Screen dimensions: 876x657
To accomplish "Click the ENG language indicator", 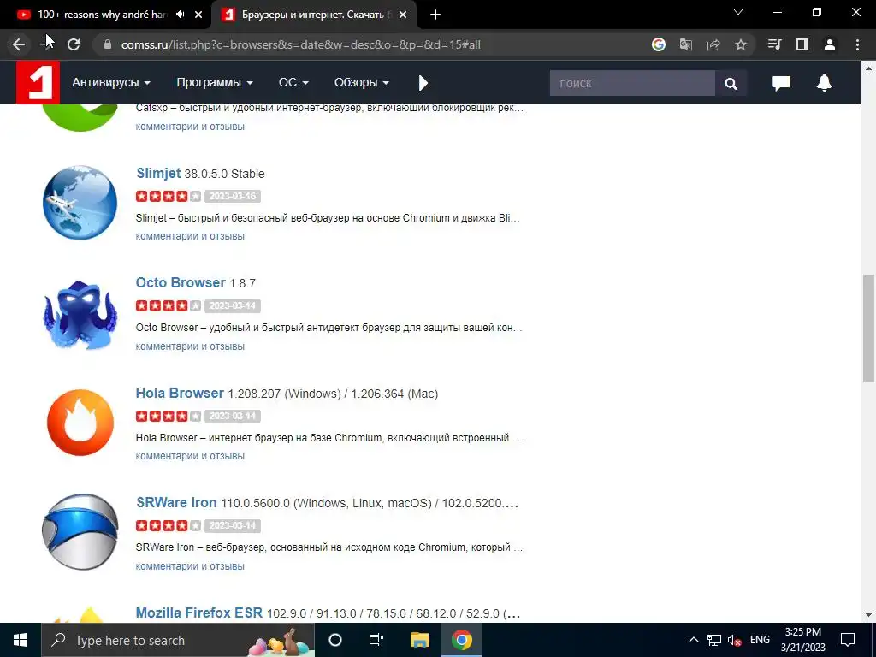I will click(760, 640).
